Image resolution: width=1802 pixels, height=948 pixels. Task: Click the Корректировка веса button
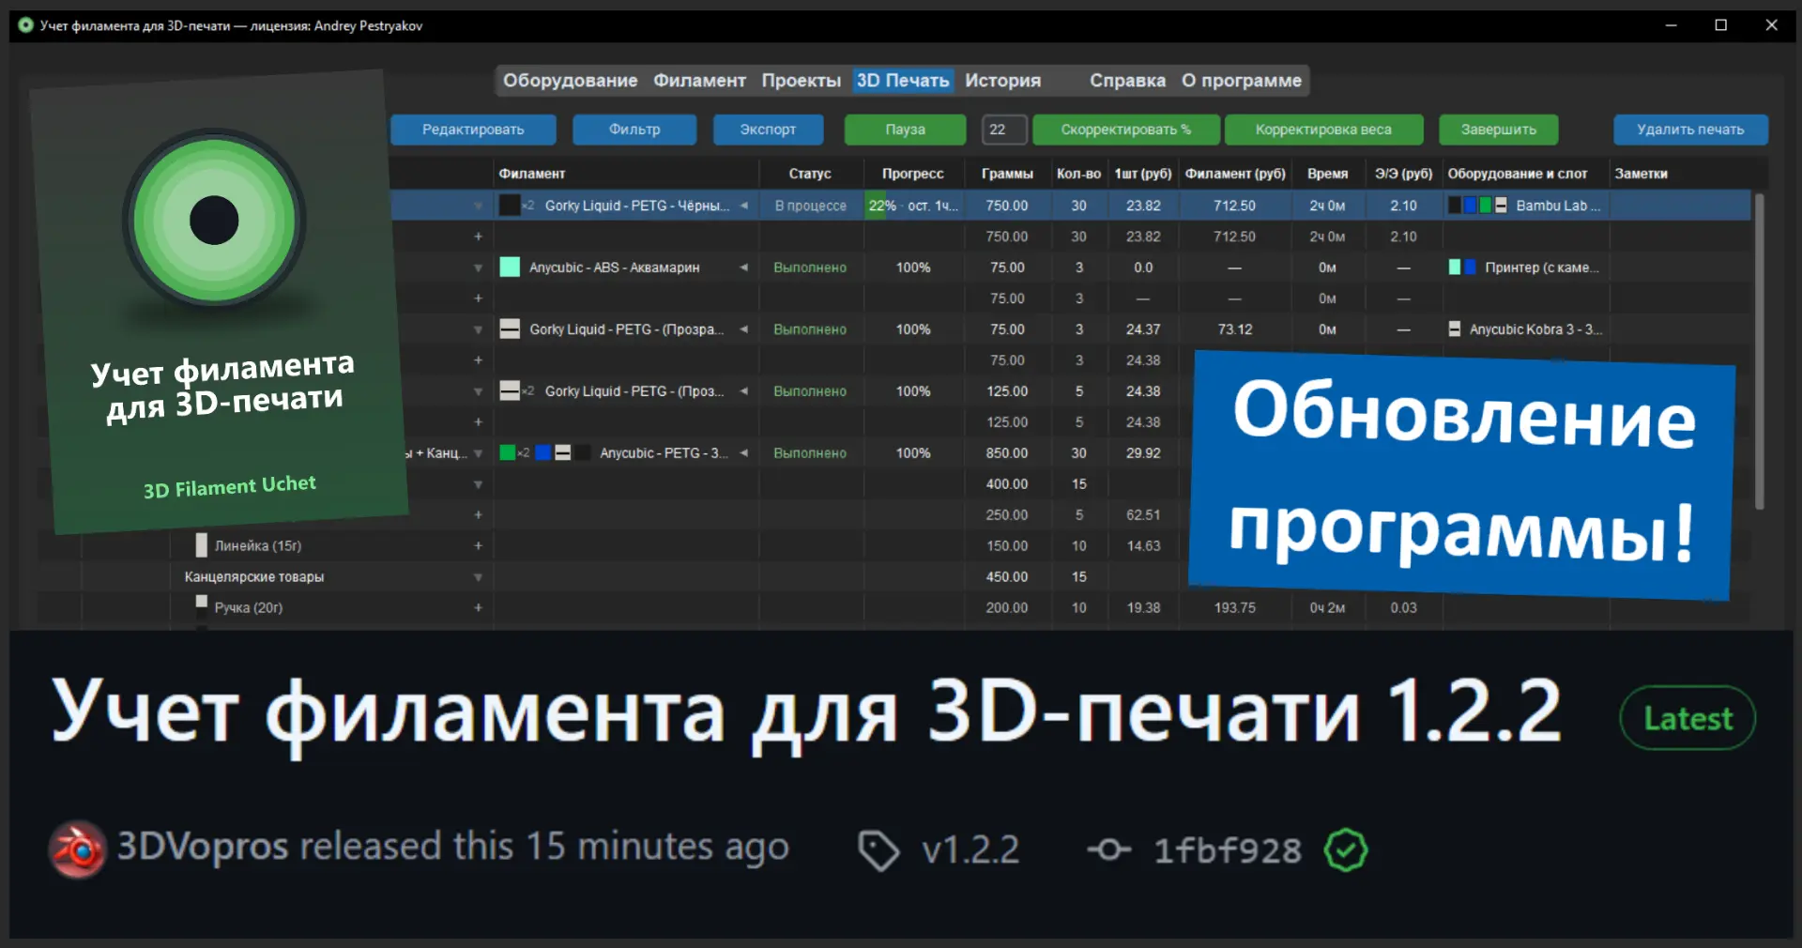pyautogui.click(x=1323, y=130)
